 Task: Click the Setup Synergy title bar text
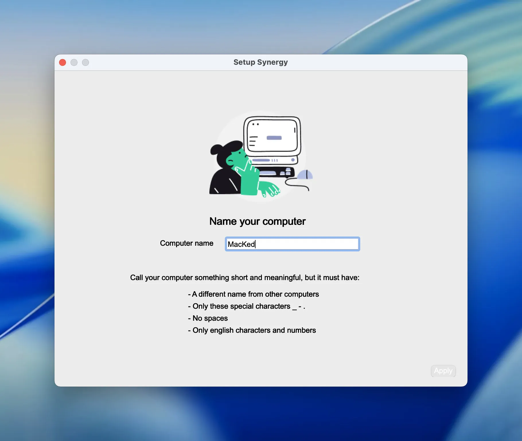[260, 62]
